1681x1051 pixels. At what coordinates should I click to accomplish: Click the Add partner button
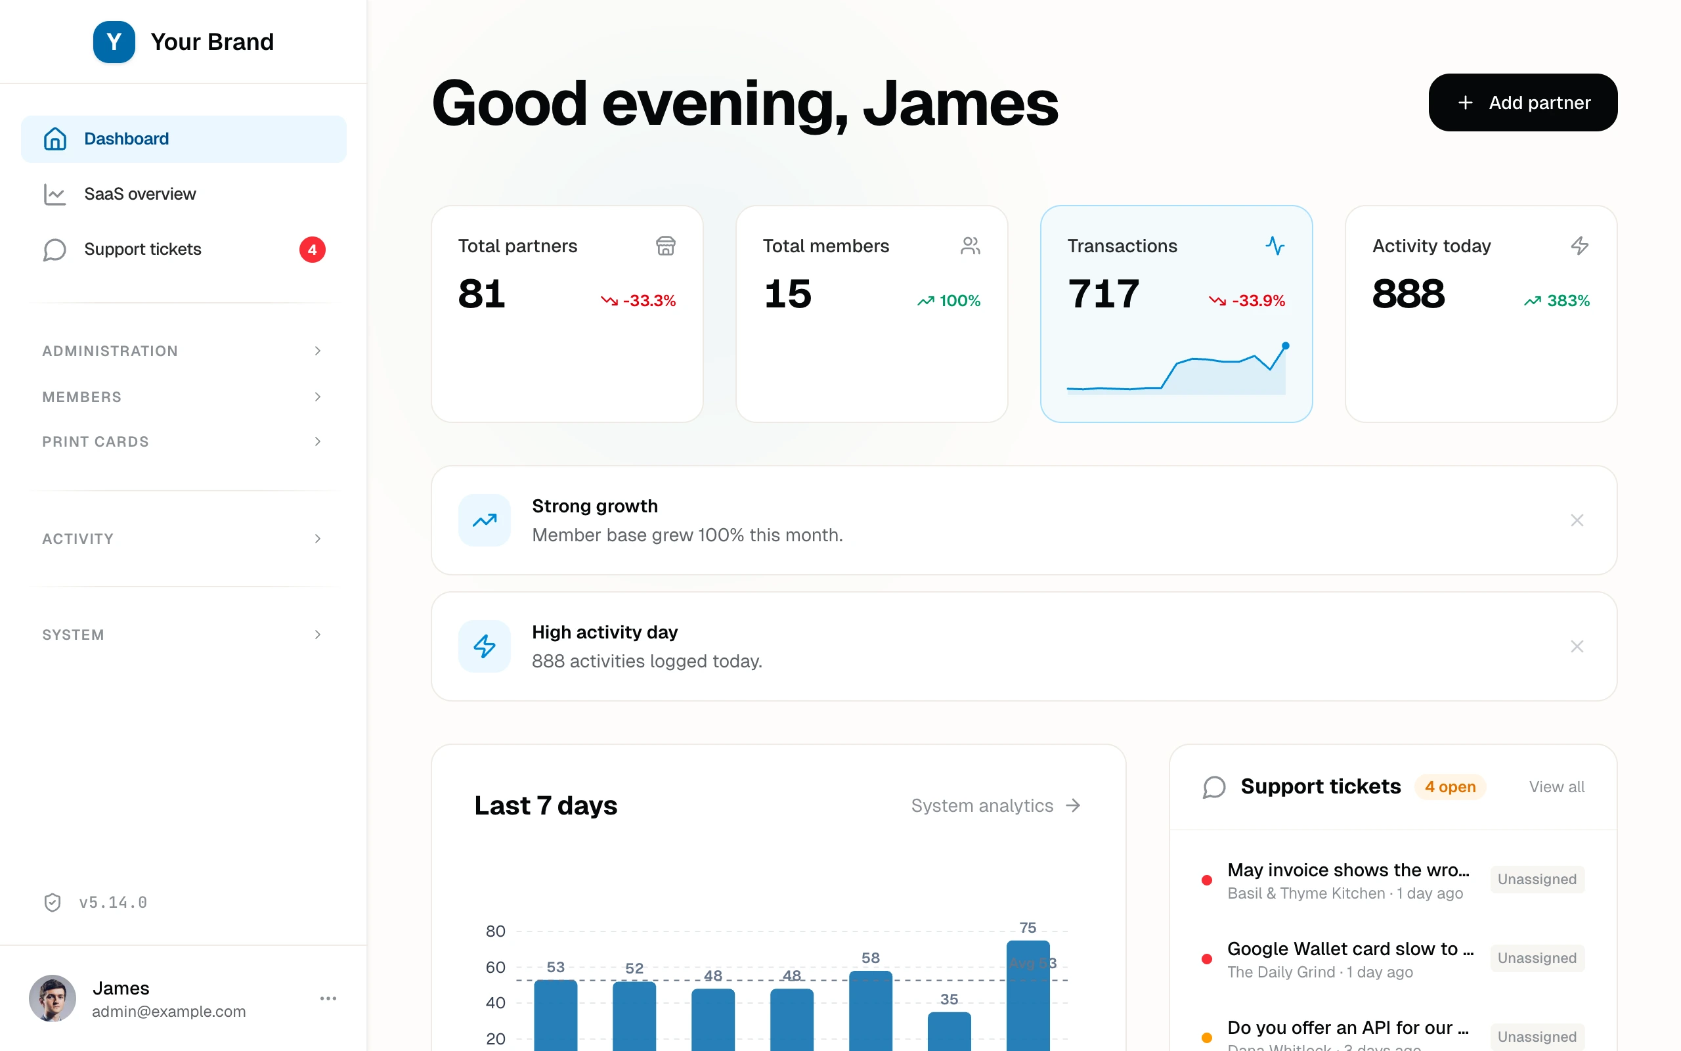(1523, 103)
